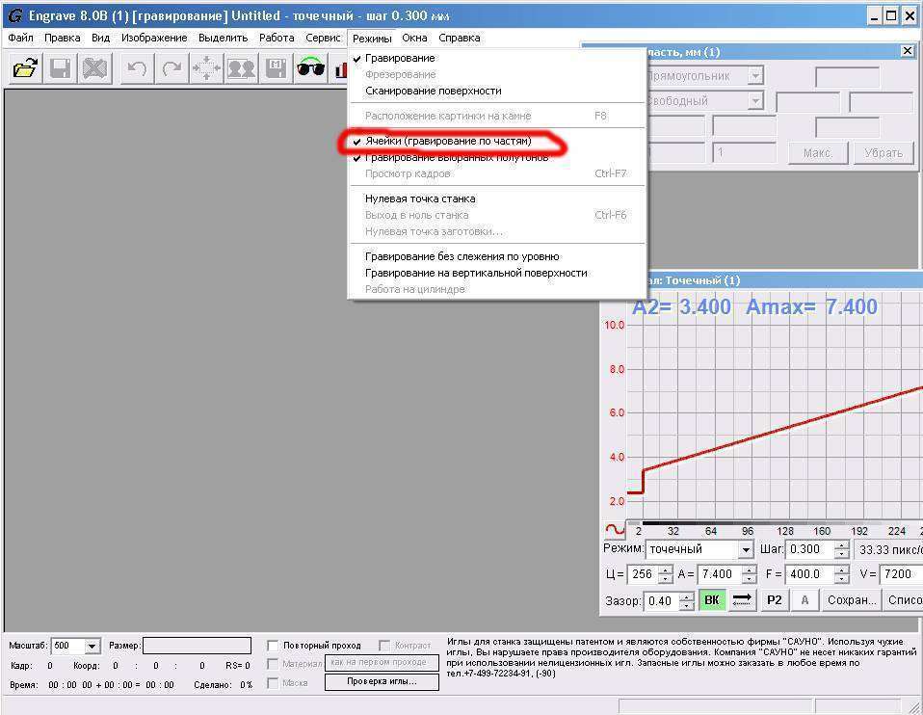
Task: Click the Зазор 0.40 input field
Action: tap(661, 601)
